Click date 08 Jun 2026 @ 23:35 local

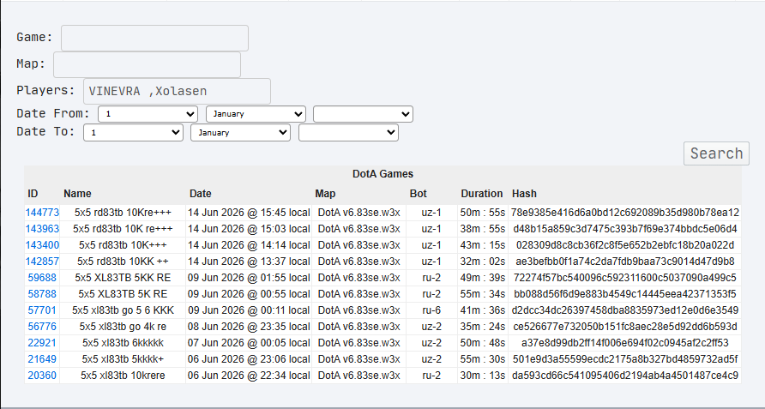(249, 327)
